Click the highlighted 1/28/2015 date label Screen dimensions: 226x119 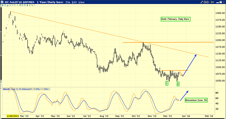[13, 116]
